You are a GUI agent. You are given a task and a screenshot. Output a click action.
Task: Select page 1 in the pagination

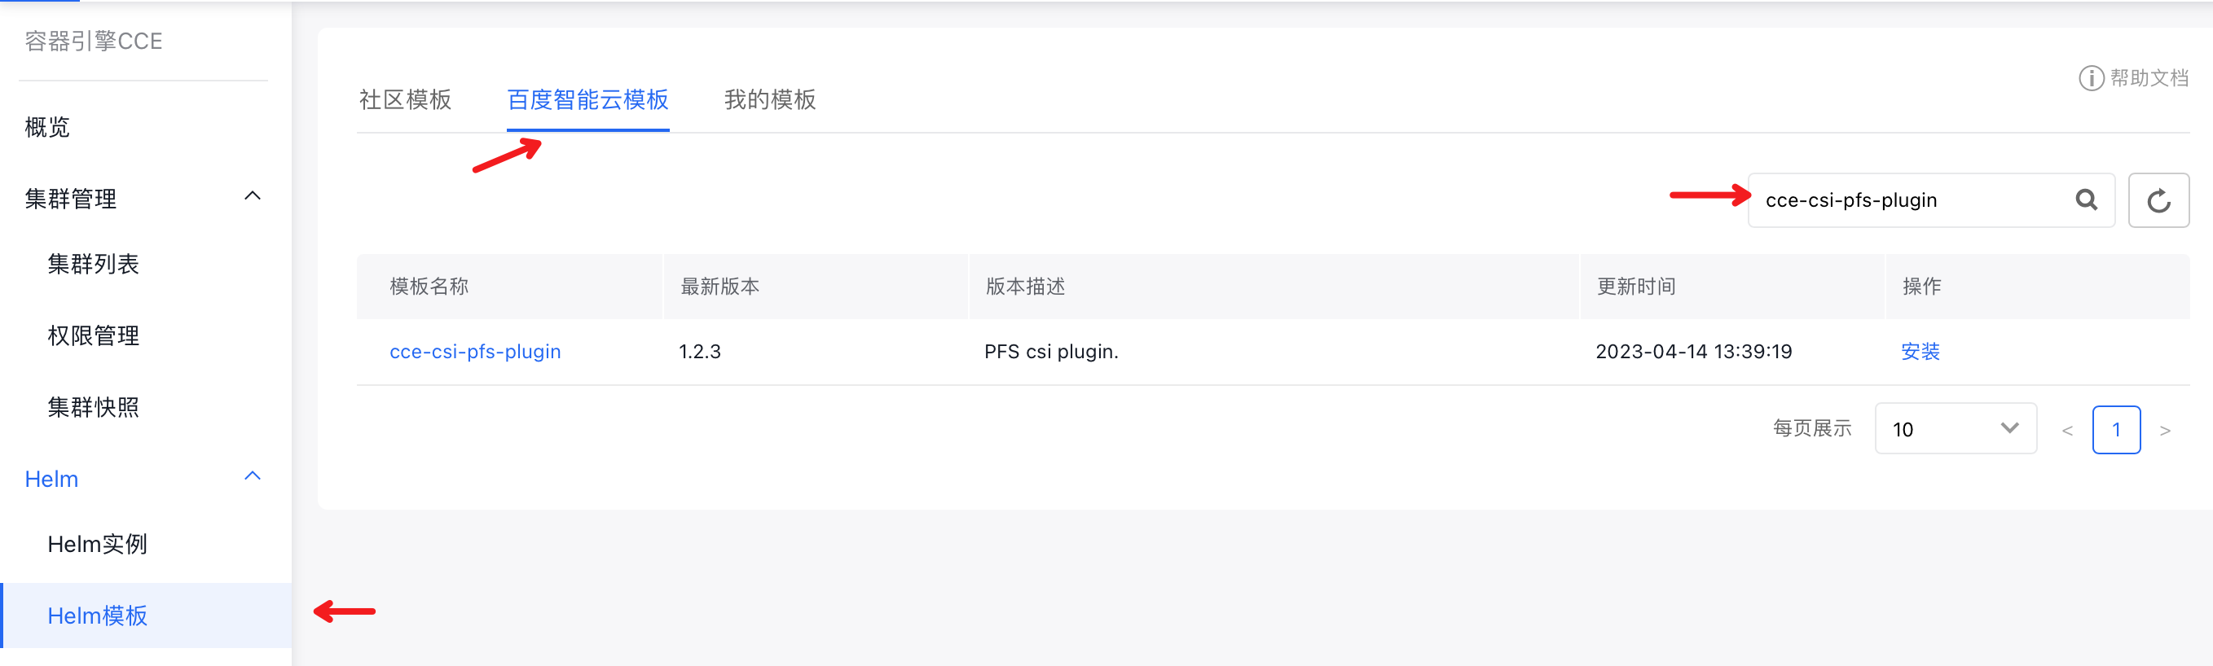tap(2117, 429)
